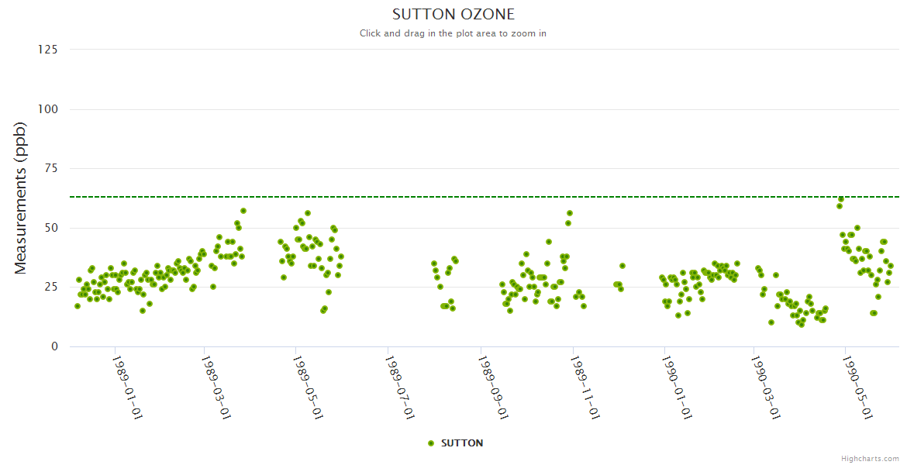Click the 1989-09-01 x-axis date label
This screenshot has width=907, height=465.
point(493,387)
